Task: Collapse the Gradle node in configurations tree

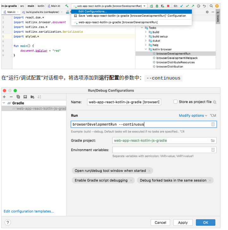Action: 4,103
